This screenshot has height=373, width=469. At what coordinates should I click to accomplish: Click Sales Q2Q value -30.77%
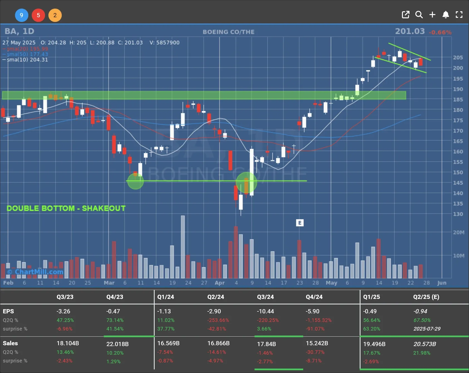pos(315,352)
